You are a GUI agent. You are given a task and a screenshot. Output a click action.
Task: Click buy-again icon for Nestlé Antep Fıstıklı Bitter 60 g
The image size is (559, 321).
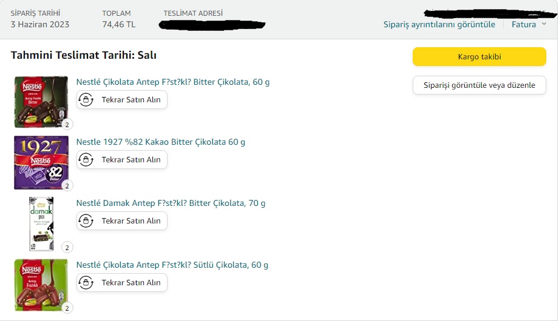86,99
